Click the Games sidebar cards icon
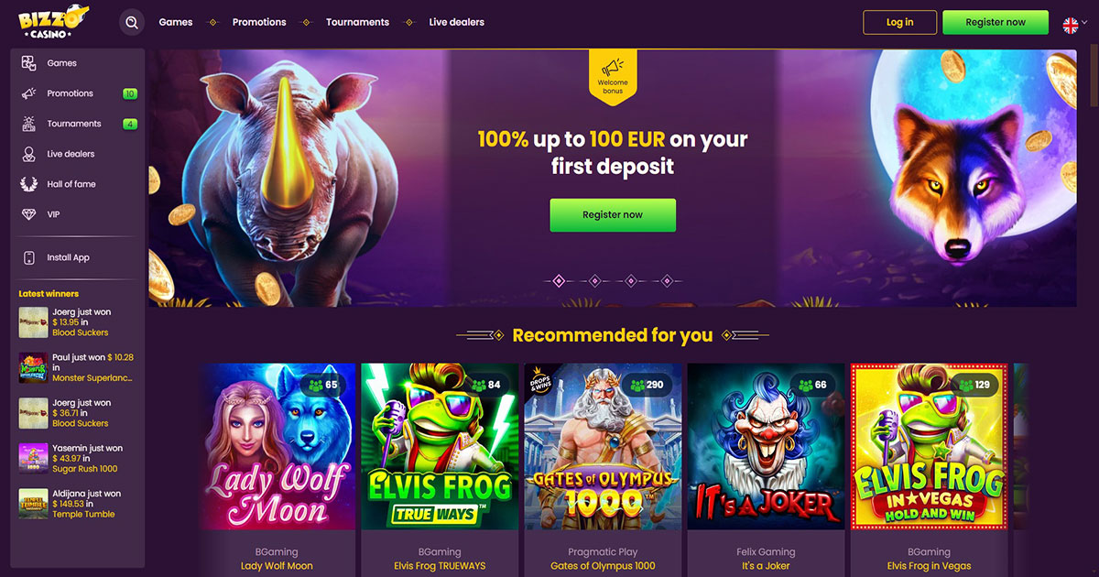 (29, 63)
